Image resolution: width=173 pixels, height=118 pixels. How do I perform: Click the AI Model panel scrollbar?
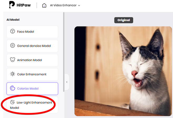pos(64,52)
